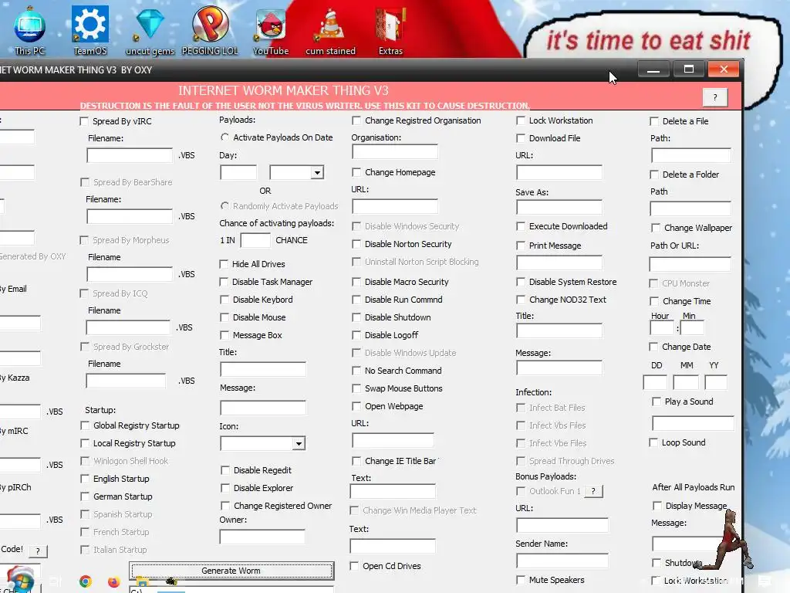Toggle the Disable Keybord checkbox
The image size is (790, 593).
[x=225, y=300]
